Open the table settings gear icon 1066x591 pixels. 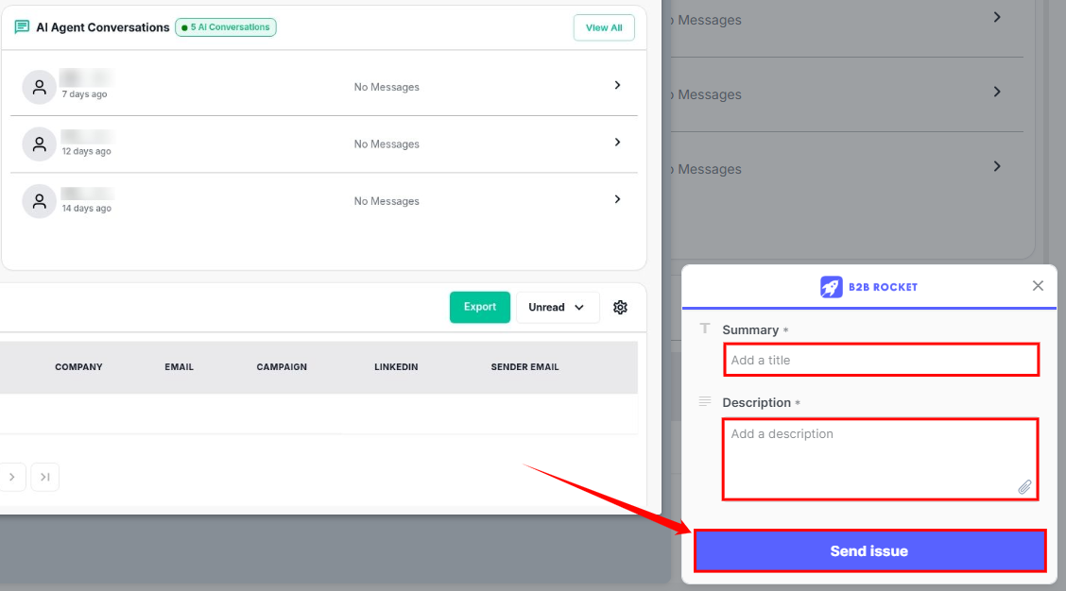point(620,307)
